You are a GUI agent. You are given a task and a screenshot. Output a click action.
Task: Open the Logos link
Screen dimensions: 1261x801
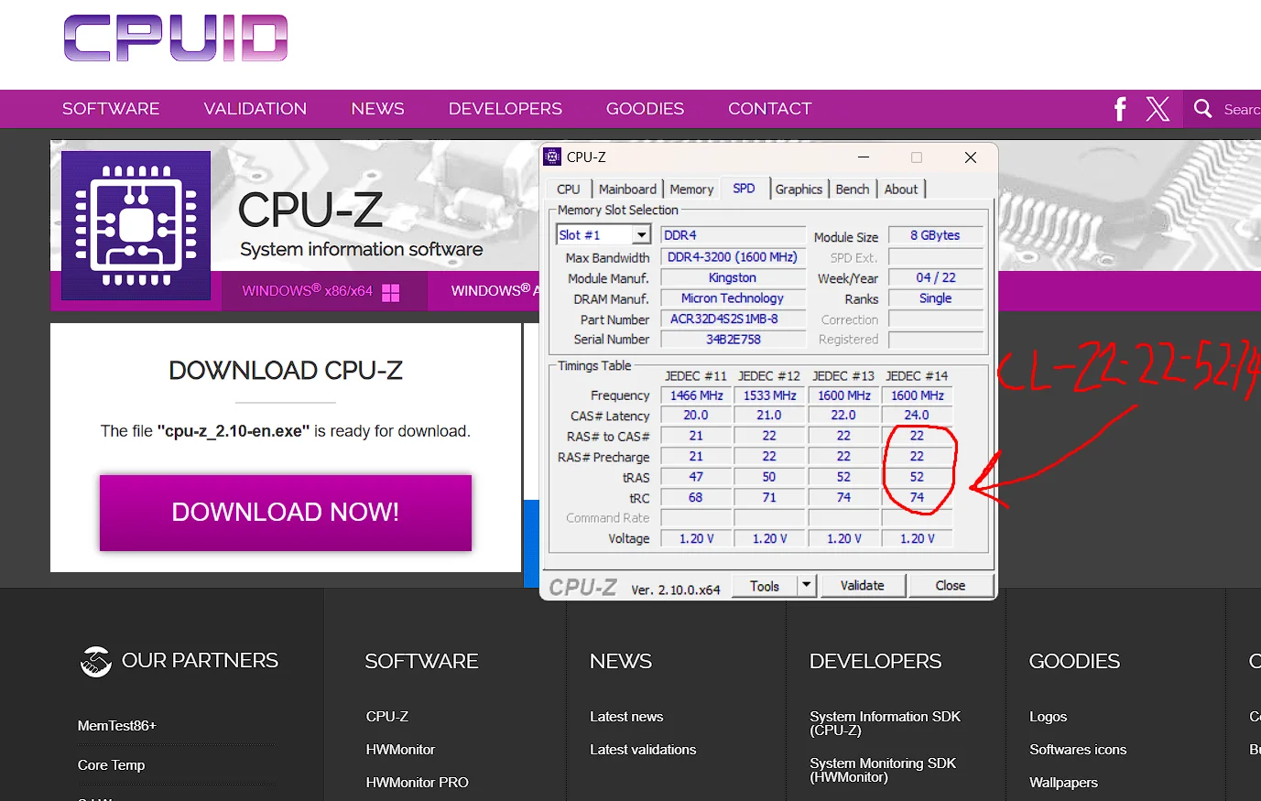tap(1048, 717)
